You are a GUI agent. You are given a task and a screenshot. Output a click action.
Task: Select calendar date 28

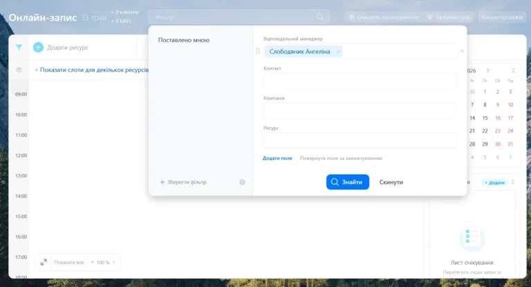(472, 144)
